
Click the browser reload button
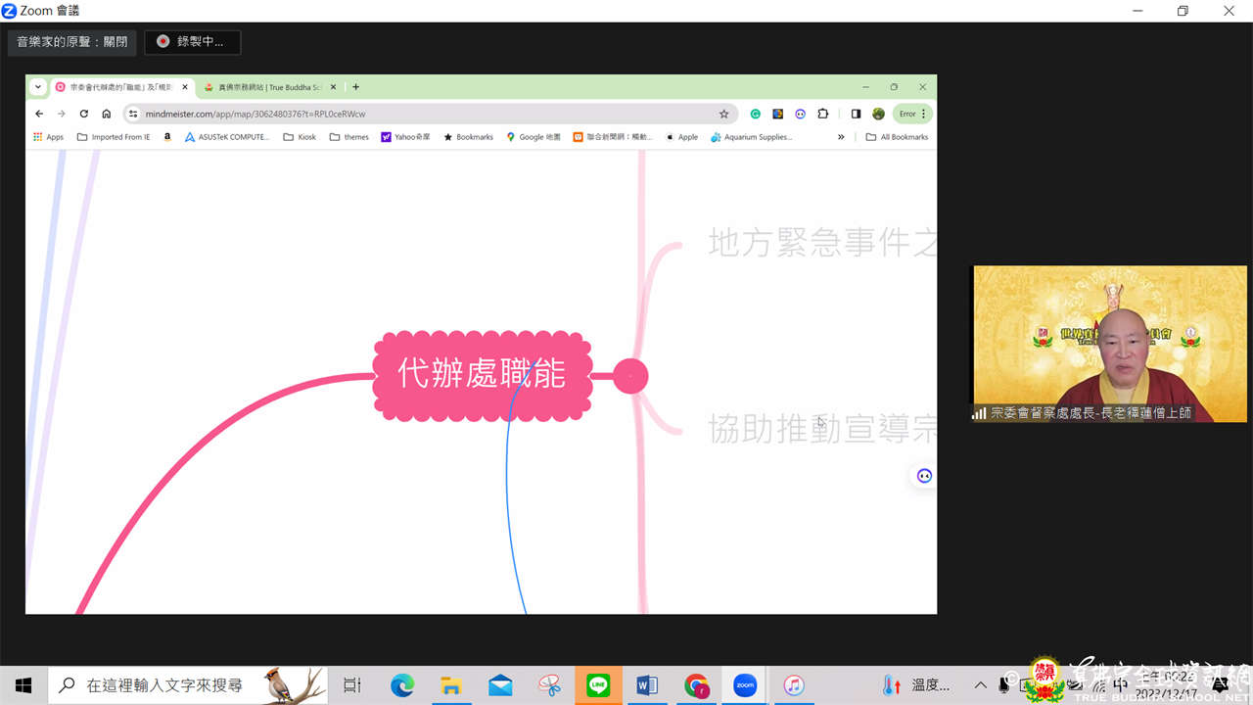[84, 114]
